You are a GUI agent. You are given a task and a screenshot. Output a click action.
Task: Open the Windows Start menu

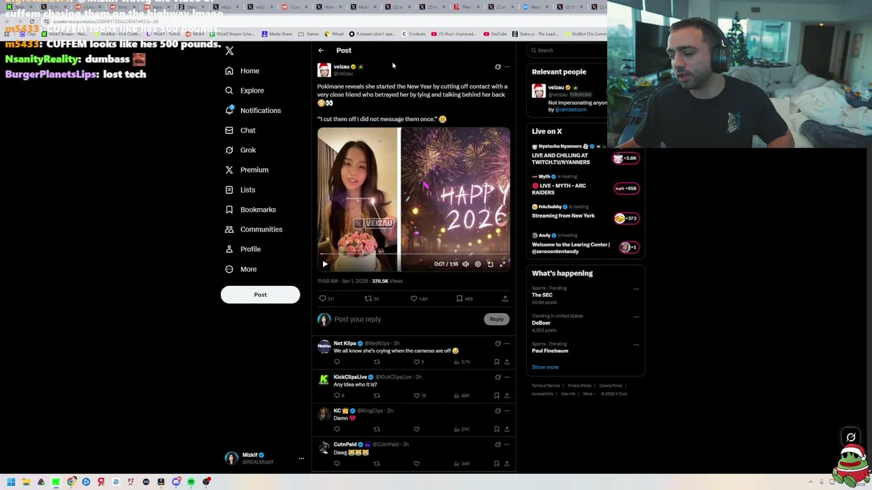[11, 482]
